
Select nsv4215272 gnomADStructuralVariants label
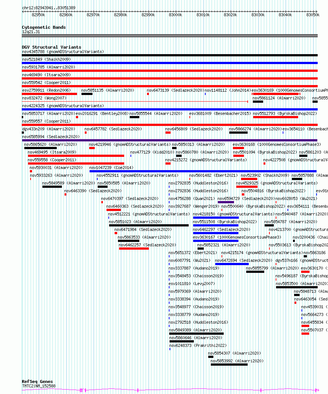coord(206,160)
